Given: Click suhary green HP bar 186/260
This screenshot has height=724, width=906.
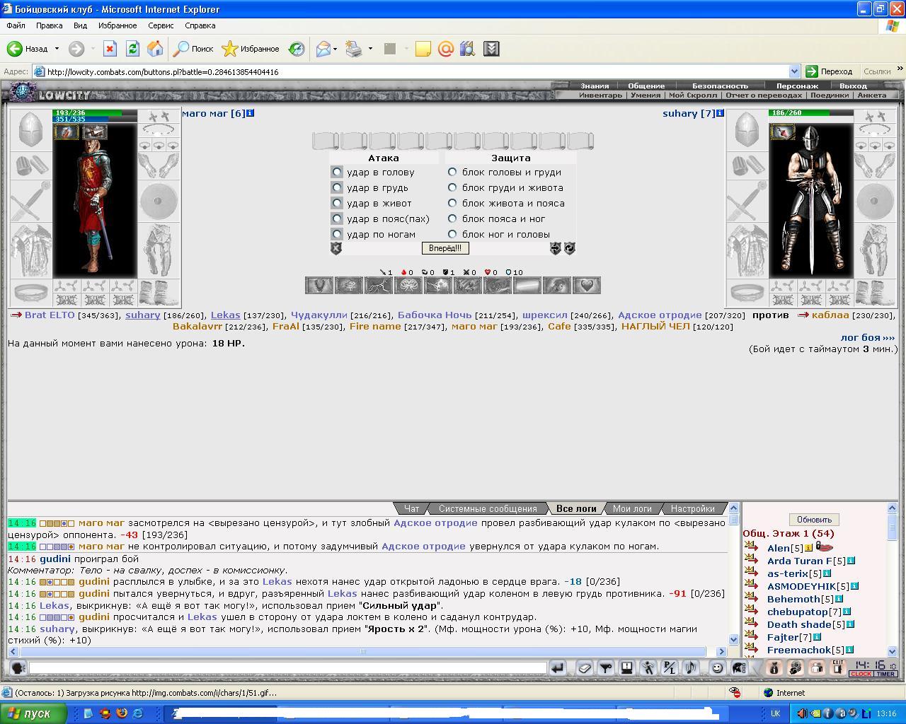Looking at the screenshot, I should coord(810,112).
